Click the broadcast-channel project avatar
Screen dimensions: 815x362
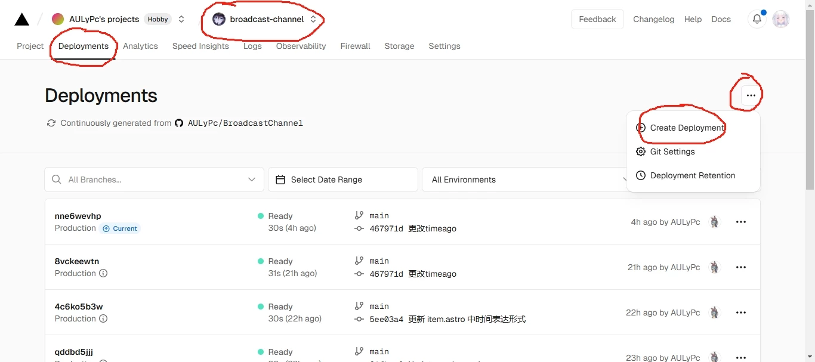(x=219, y=19)
